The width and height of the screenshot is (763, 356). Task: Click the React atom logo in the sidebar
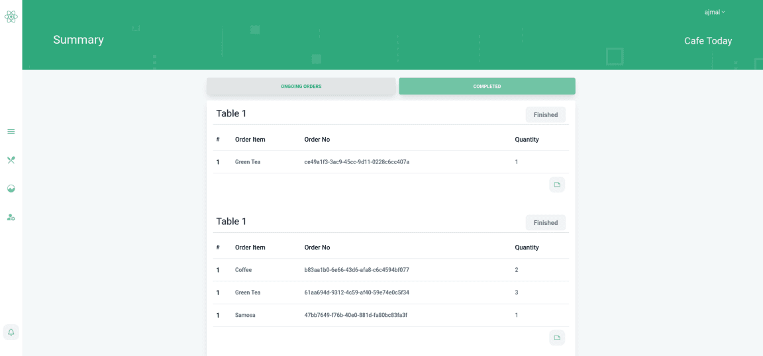pyautogui.click(x=11, y=17)
